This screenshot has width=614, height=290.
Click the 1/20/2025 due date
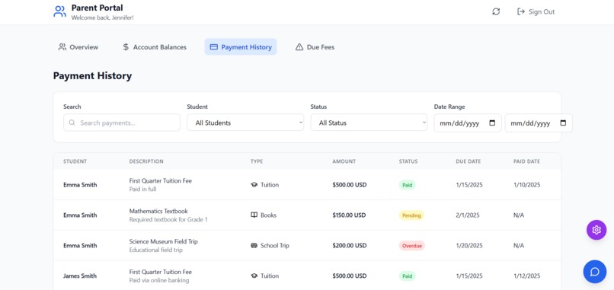click(469, 245)
